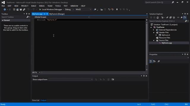Toggle the auto-hide pin on Solution Explorer

185,14
